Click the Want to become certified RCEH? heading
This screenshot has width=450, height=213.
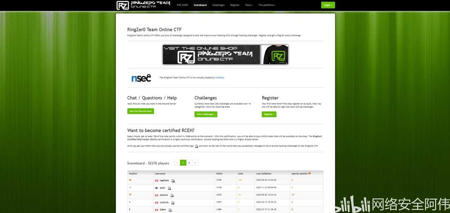point(161,131)
